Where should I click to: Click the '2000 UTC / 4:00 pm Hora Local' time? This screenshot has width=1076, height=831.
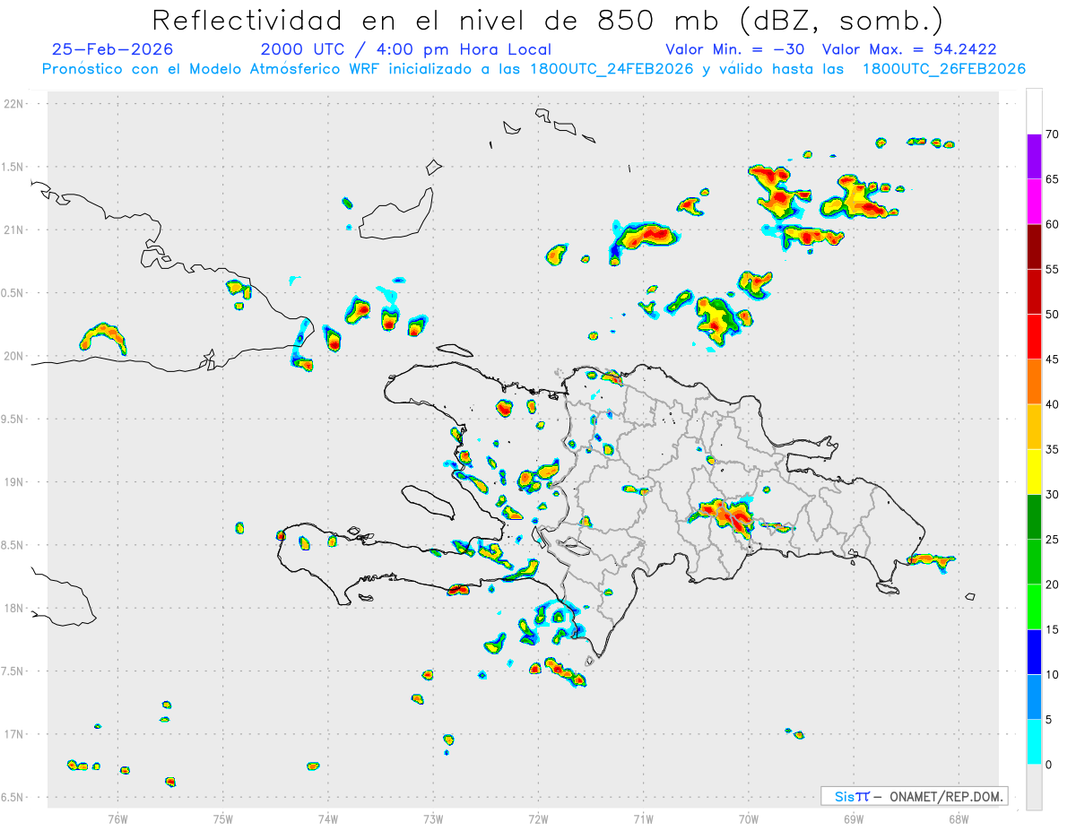(406, 49)
